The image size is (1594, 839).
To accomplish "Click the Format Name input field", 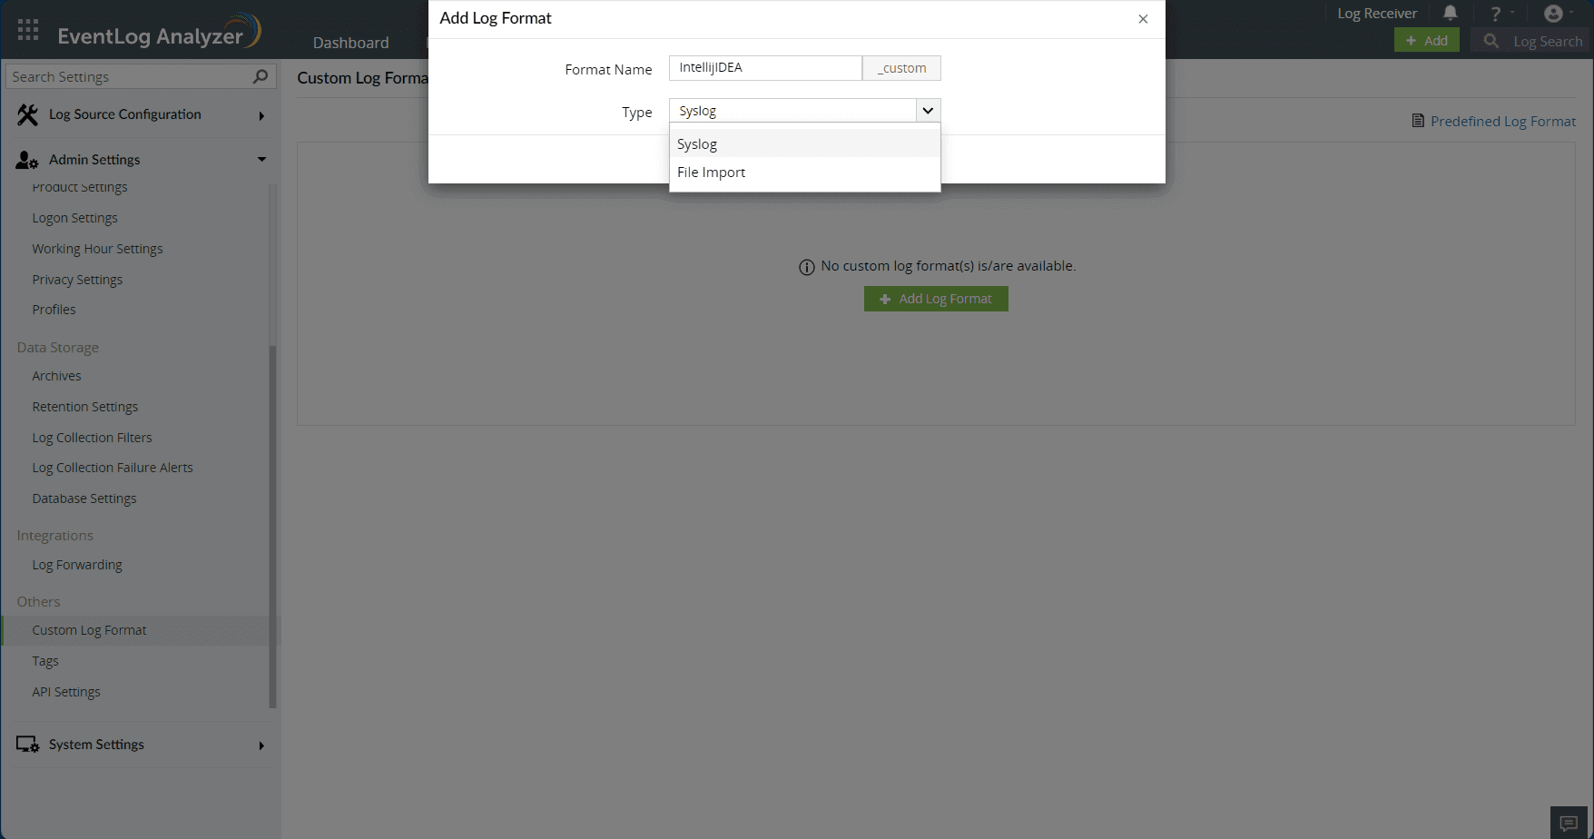I will pos(765,68).
